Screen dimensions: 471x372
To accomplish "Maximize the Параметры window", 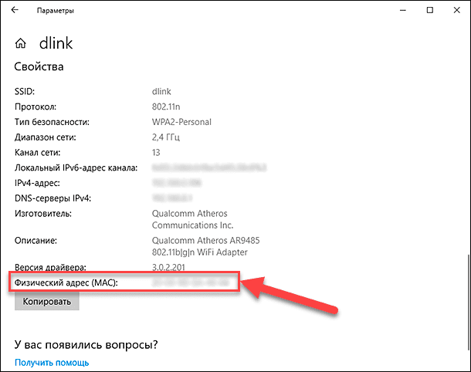I will point(429,11).
